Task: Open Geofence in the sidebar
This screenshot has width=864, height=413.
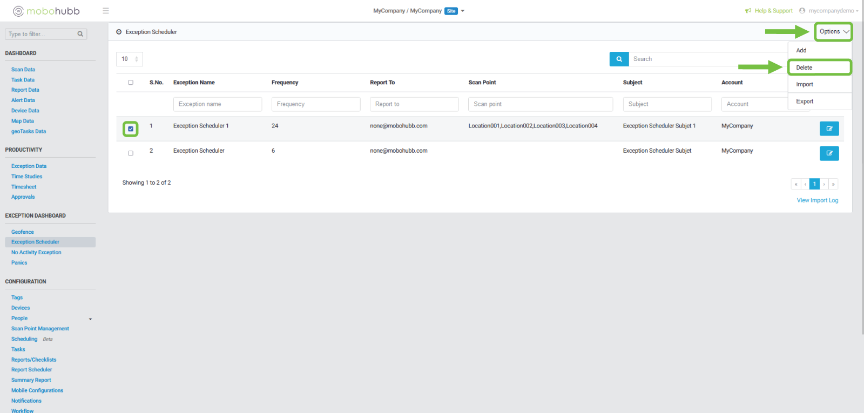Action: [x=23, y=232]
